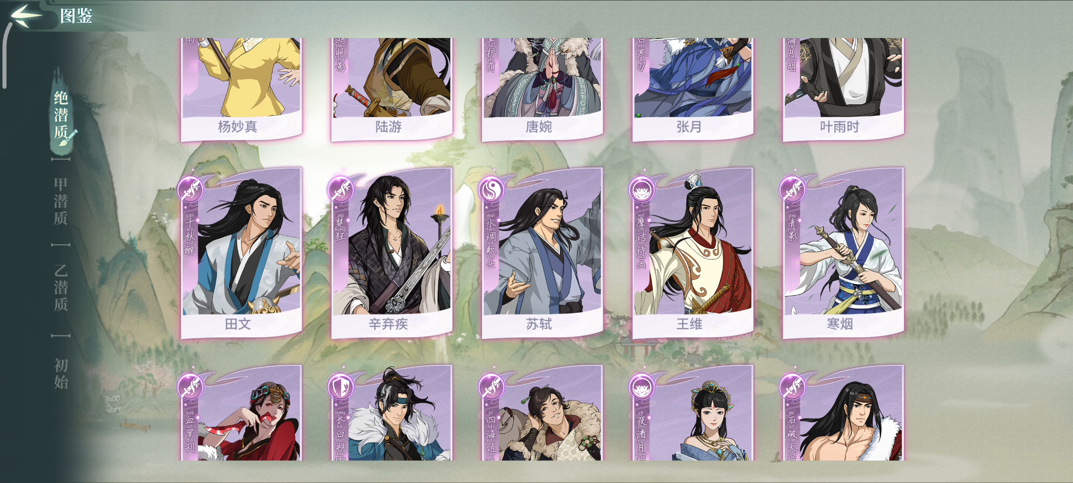
Task: Switch to the 甲潜质 tab
Action: coord(61,201)
